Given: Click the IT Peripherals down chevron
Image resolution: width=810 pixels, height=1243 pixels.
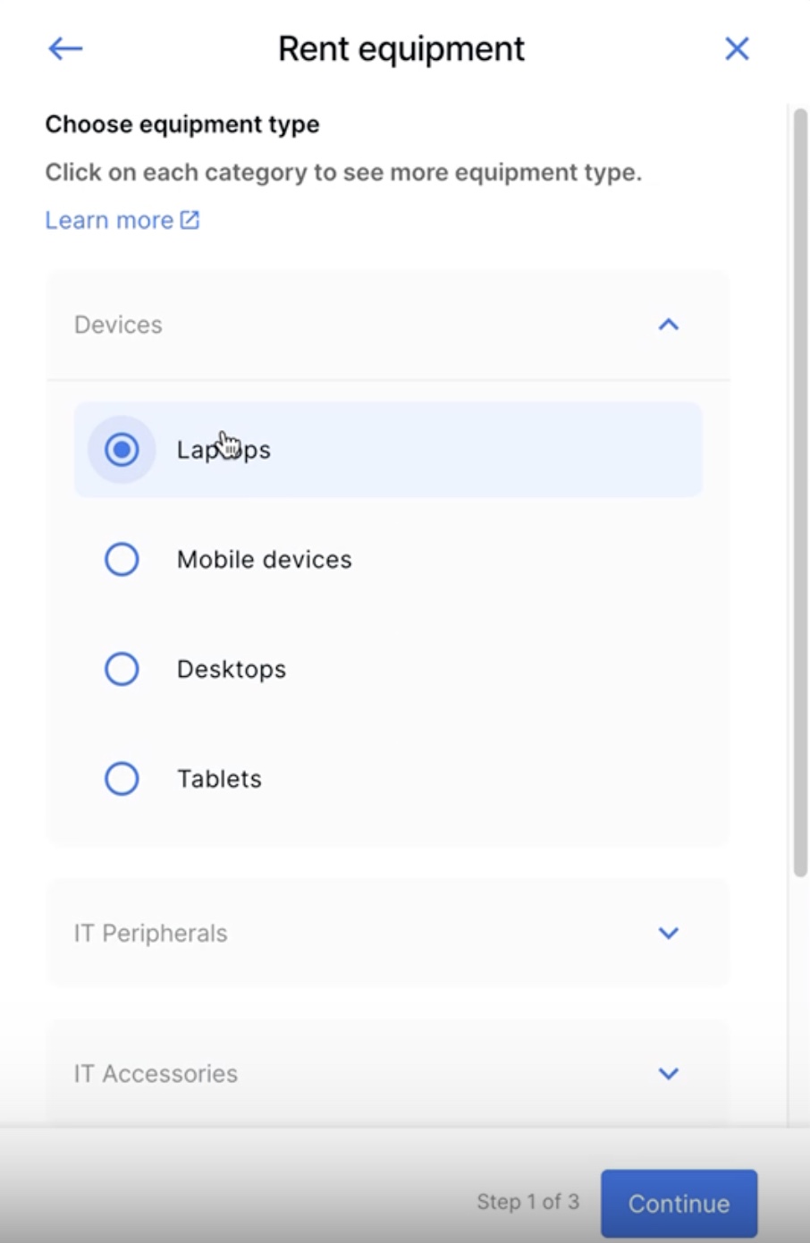Looking at the screenshot, I should (669, 934).
